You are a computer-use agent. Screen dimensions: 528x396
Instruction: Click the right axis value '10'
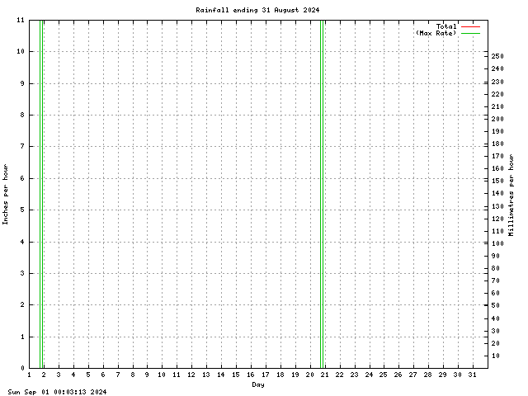point(495,356)
